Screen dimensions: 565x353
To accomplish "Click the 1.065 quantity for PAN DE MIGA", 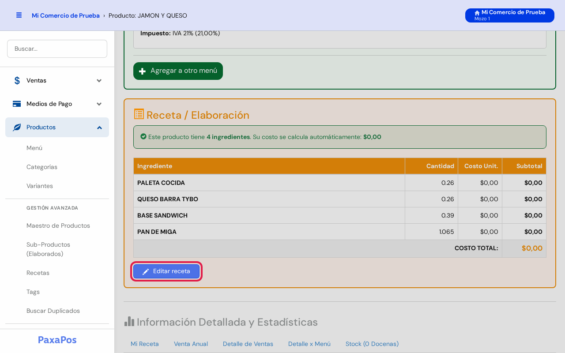I will [x=447, y=232].
